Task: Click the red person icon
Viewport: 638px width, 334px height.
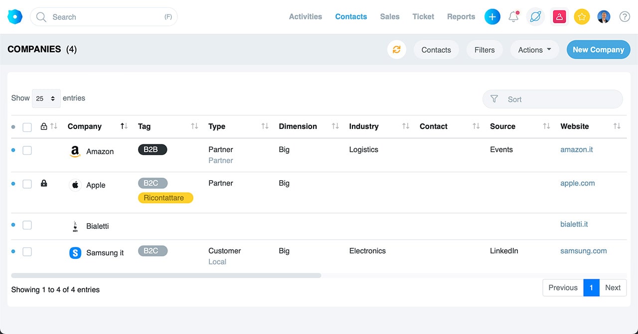Action: (559, 17)
